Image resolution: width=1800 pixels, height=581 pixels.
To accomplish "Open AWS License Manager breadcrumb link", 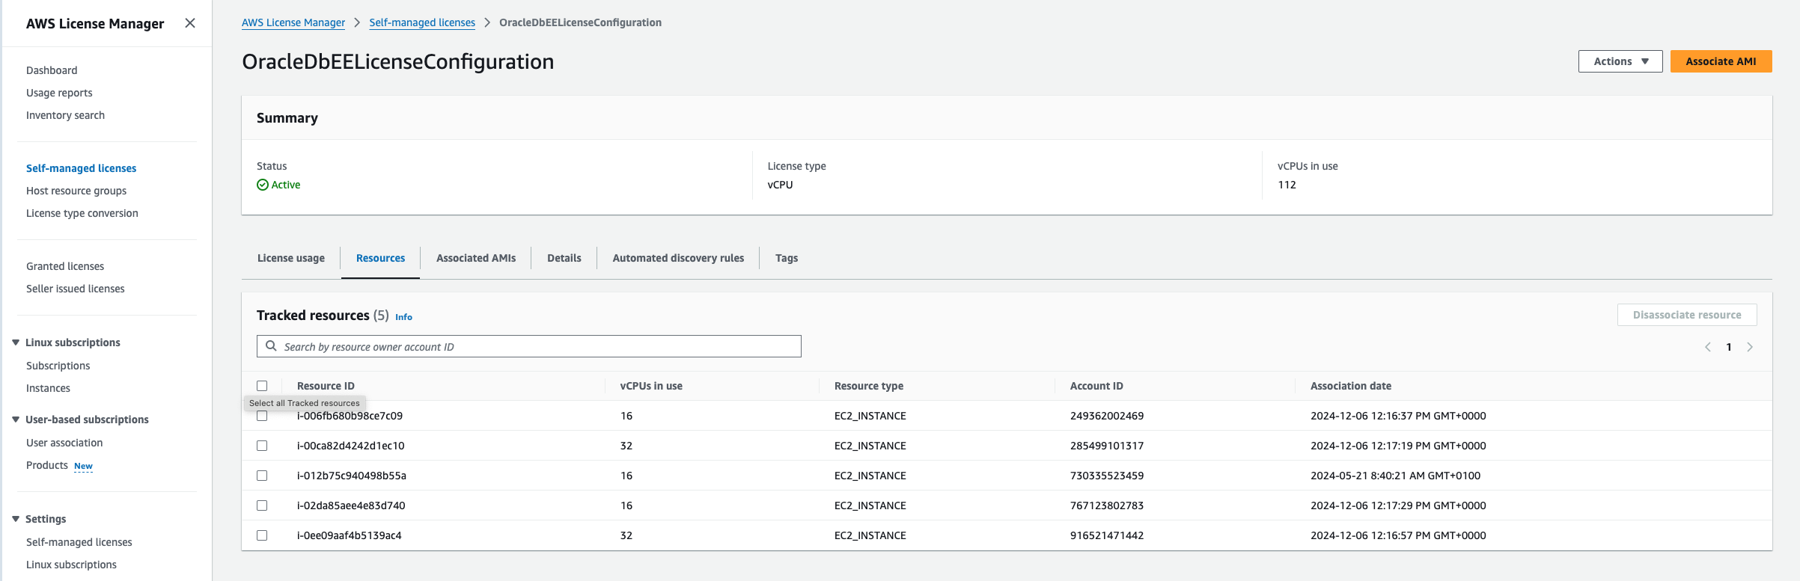I will (x=293, y=22).
